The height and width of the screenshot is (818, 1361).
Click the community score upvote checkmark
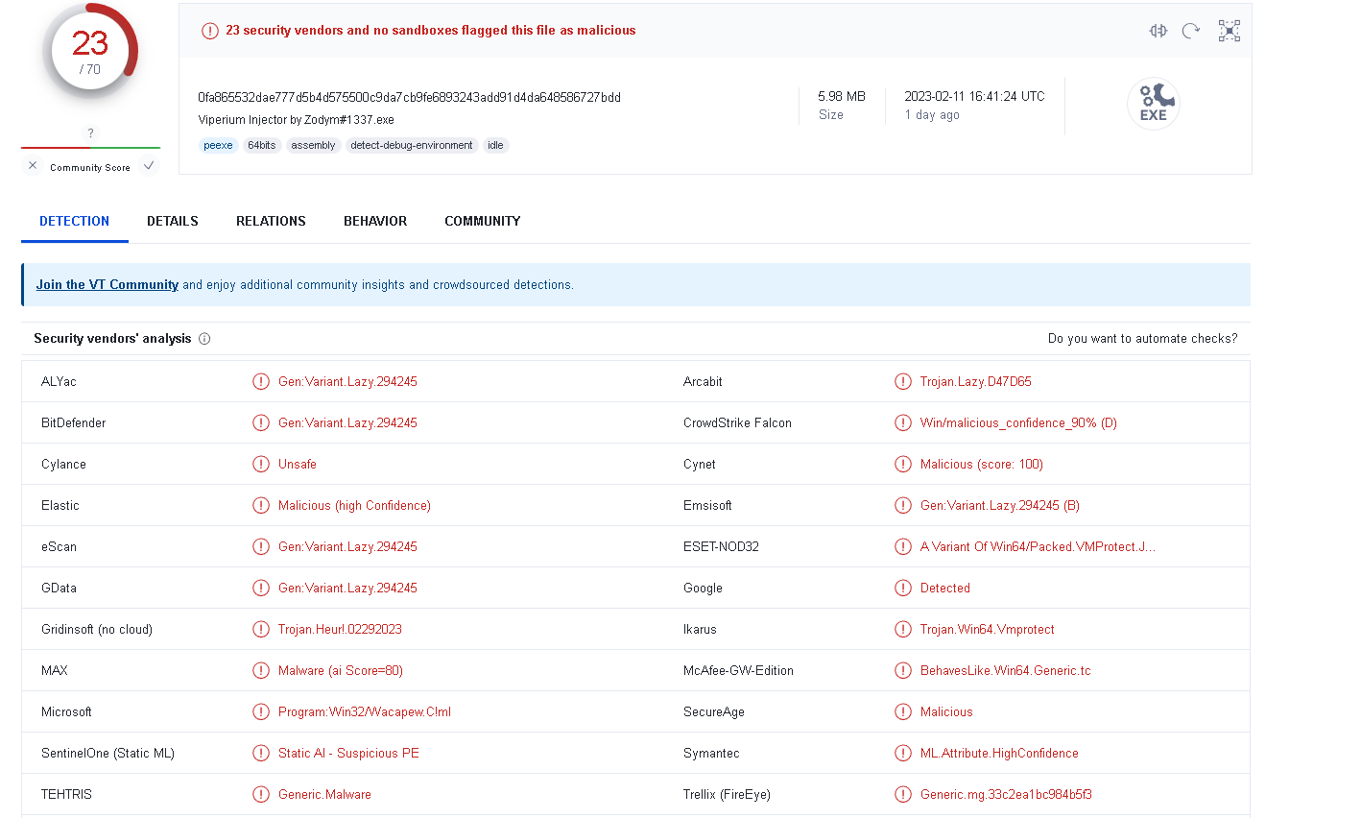(149, 166)
